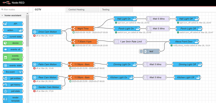Click the device node cube icon

pyautogui.click(x=6, y=43)
